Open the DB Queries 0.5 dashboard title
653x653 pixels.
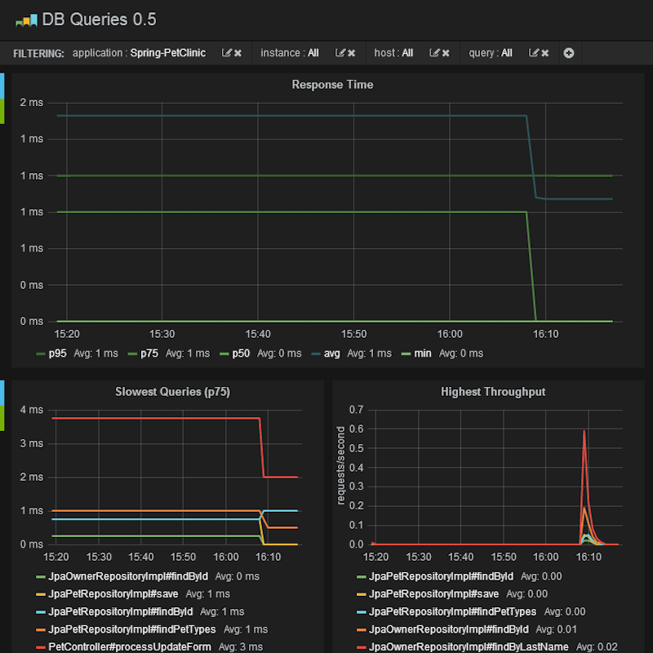pyautogui.click(x=99, y=20)
